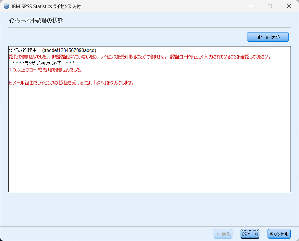Click the SPSS application icon in title bar
Viewport: 299px width, 241px height.
click(x=6, y=6)
